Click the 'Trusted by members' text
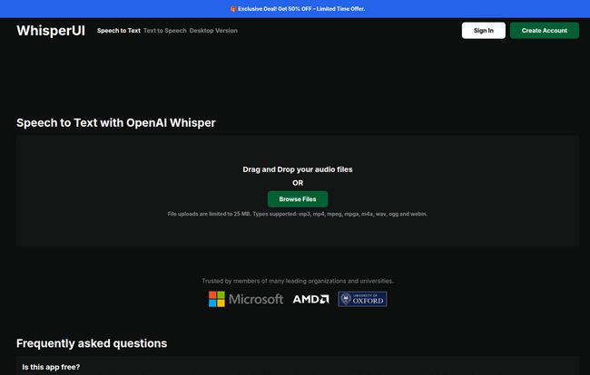The height and width of the screenshot is (375, 590). (x=297, y=281)
